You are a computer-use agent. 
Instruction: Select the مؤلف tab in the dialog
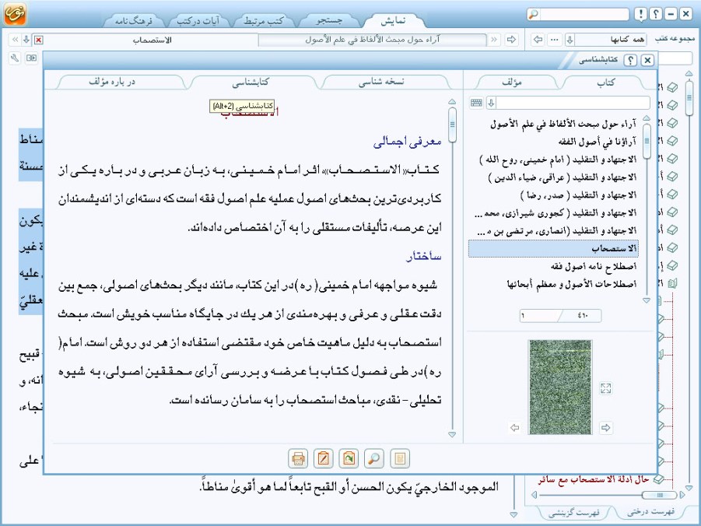tap(512, 82)
